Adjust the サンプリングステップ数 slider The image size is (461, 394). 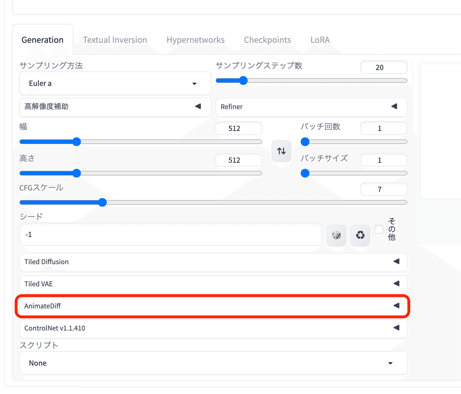(312, 81)
